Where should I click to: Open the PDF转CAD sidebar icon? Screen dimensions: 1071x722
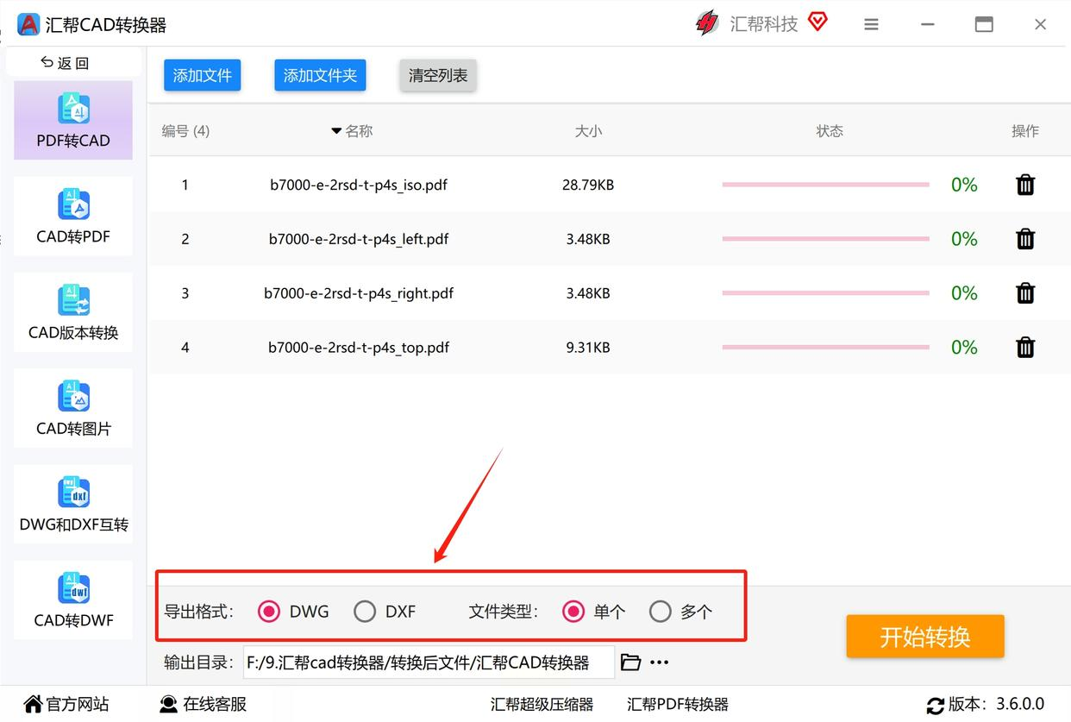73,109
